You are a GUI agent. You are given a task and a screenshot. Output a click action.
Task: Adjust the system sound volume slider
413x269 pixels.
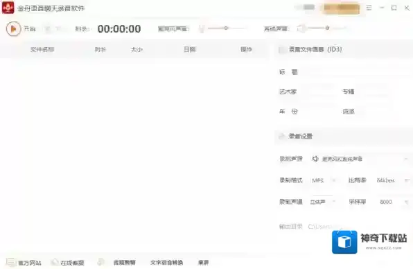(327, 28)
